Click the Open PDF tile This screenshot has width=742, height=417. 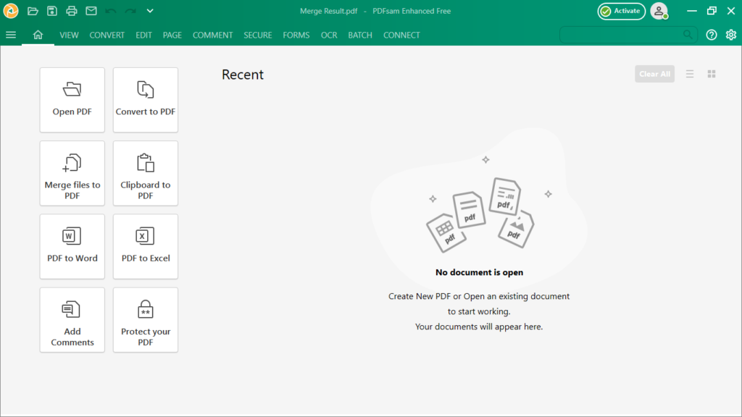click(x=72, y=100)
